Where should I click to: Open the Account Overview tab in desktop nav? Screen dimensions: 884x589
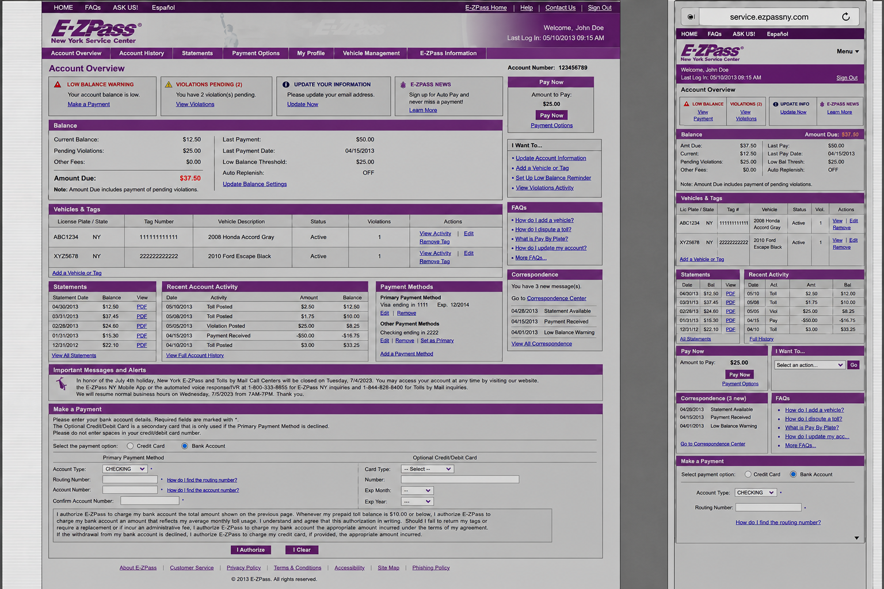[x=76, y=53]
